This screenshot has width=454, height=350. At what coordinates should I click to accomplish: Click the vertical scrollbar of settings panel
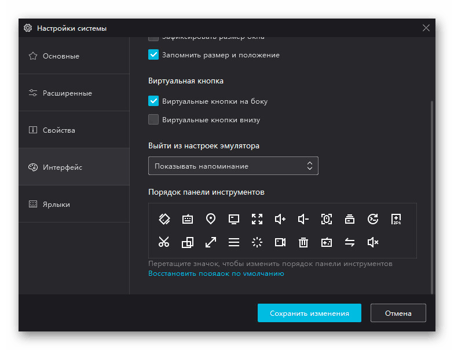point(432,197)
